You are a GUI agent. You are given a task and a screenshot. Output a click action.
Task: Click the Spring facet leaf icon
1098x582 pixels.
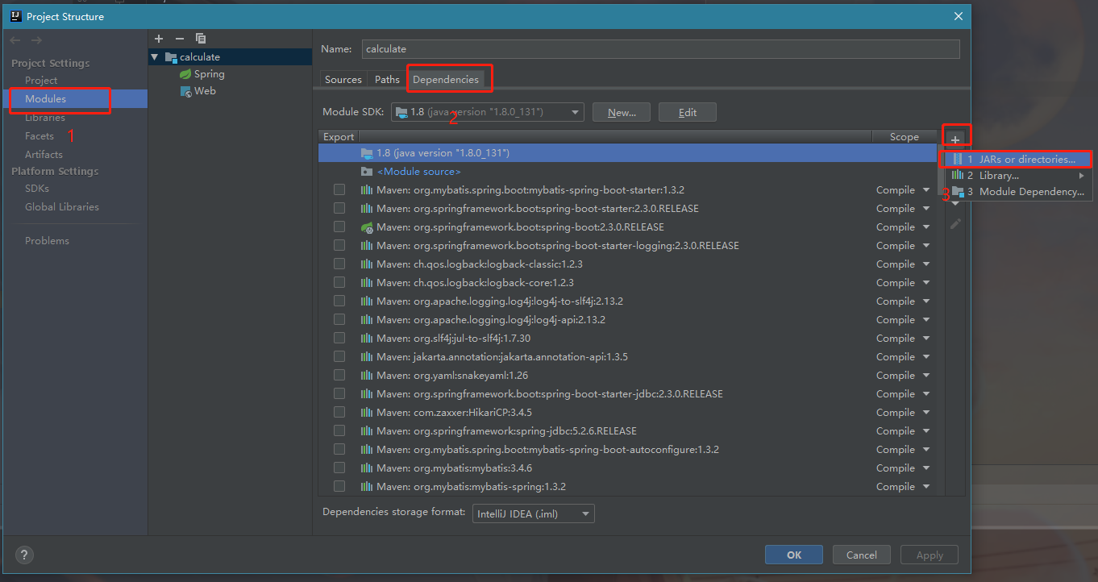[185, 74]
